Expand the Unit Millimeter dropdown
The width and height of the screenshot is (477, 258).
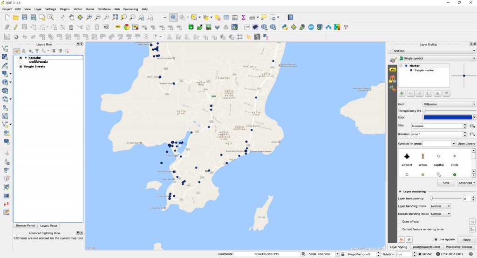point(448,104)
